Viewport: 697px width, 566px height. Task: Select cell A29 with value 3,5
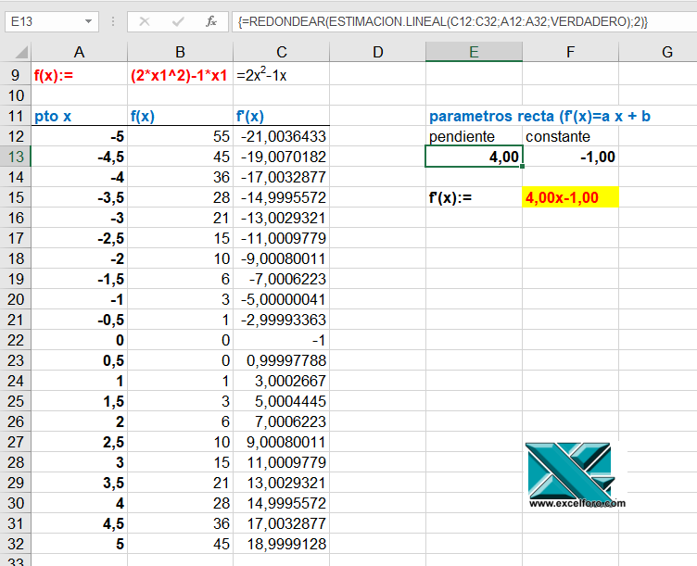[79, 483]
